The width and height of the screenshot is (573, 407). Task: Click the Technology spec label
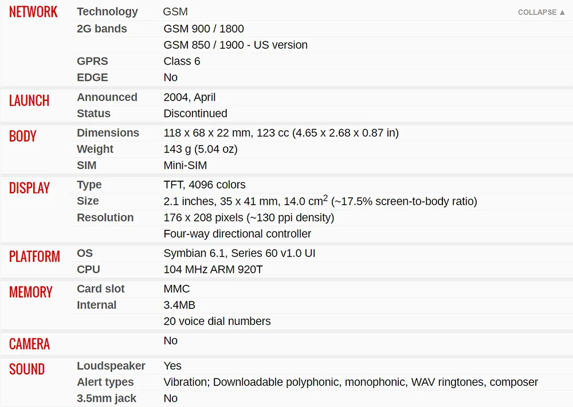[107, 11]
